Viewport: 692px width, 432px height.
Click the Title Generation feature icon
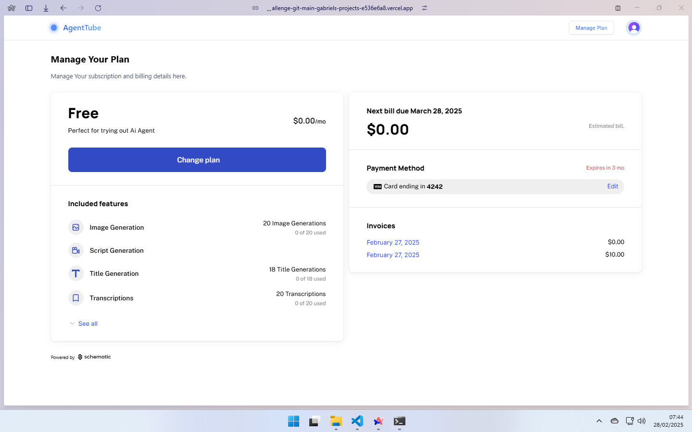[75, 273]
